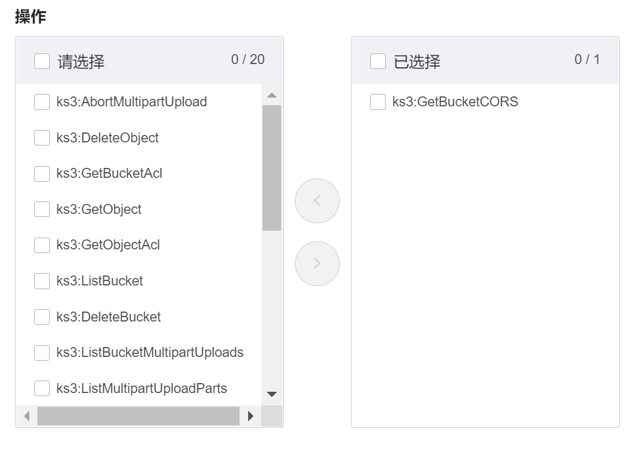
Task: Check ks3:GetObjectAcl in the list
Action: [x=42, y=245]
